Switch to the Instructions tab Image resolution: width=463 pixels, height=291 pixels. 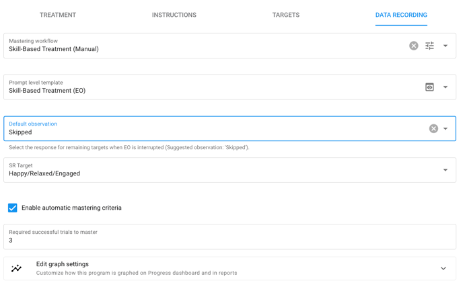click(174, 15)
